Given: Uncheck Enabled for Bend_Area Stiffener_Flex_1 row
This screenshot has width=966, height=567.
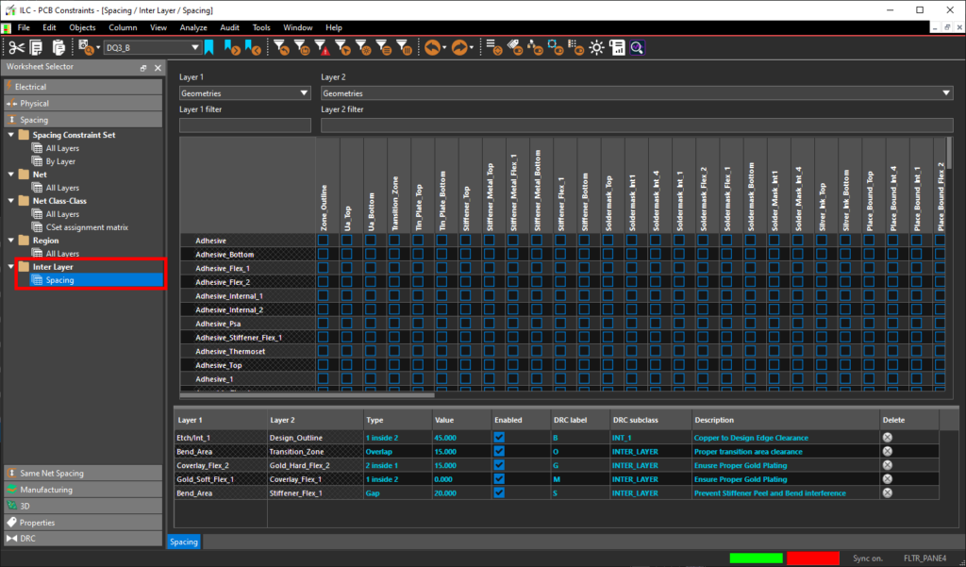Looking at the screenshot, I should [499, 493].
